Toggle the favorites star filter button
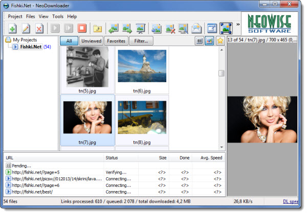Screen dimensions: 307x214 click(x=220, y=41)
